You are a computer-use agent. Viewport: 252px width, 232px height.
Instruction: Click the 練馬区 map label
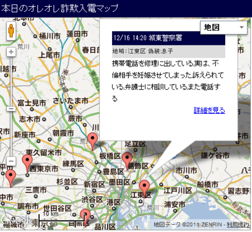coord(73,164)
